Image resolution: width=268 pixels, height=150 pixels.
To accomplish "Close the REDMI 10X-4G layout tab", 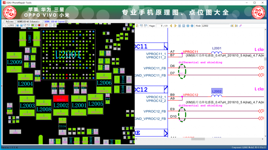I will [66, 21].
